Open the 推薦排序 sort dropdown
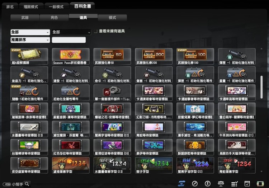Image resolution: width=269 pixels, height=188 pixels. (30, 40)
